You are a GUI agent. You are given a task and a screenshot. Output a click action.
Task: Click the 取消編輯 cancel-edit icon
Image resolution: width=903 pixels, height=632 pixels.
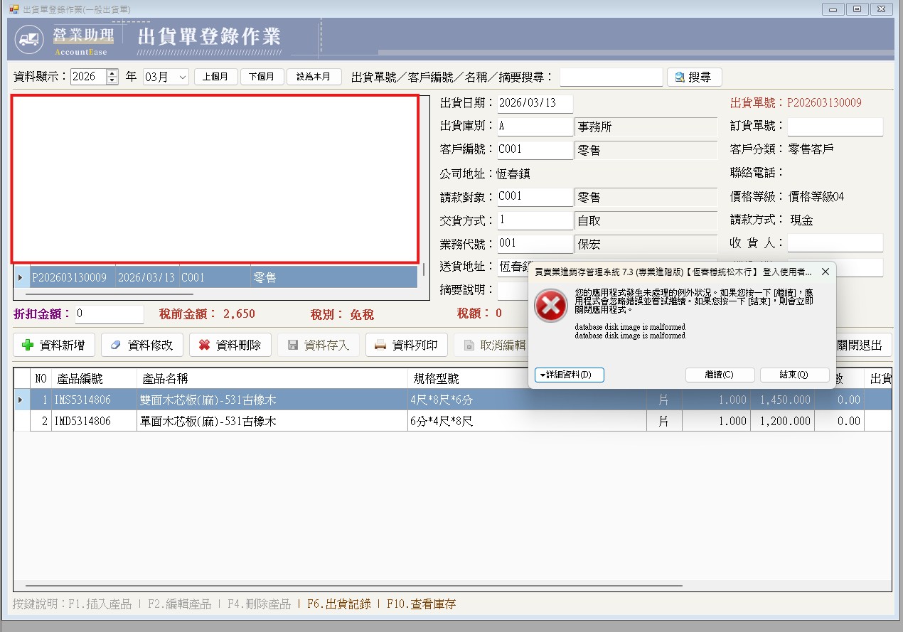click(x=469, y=345)
